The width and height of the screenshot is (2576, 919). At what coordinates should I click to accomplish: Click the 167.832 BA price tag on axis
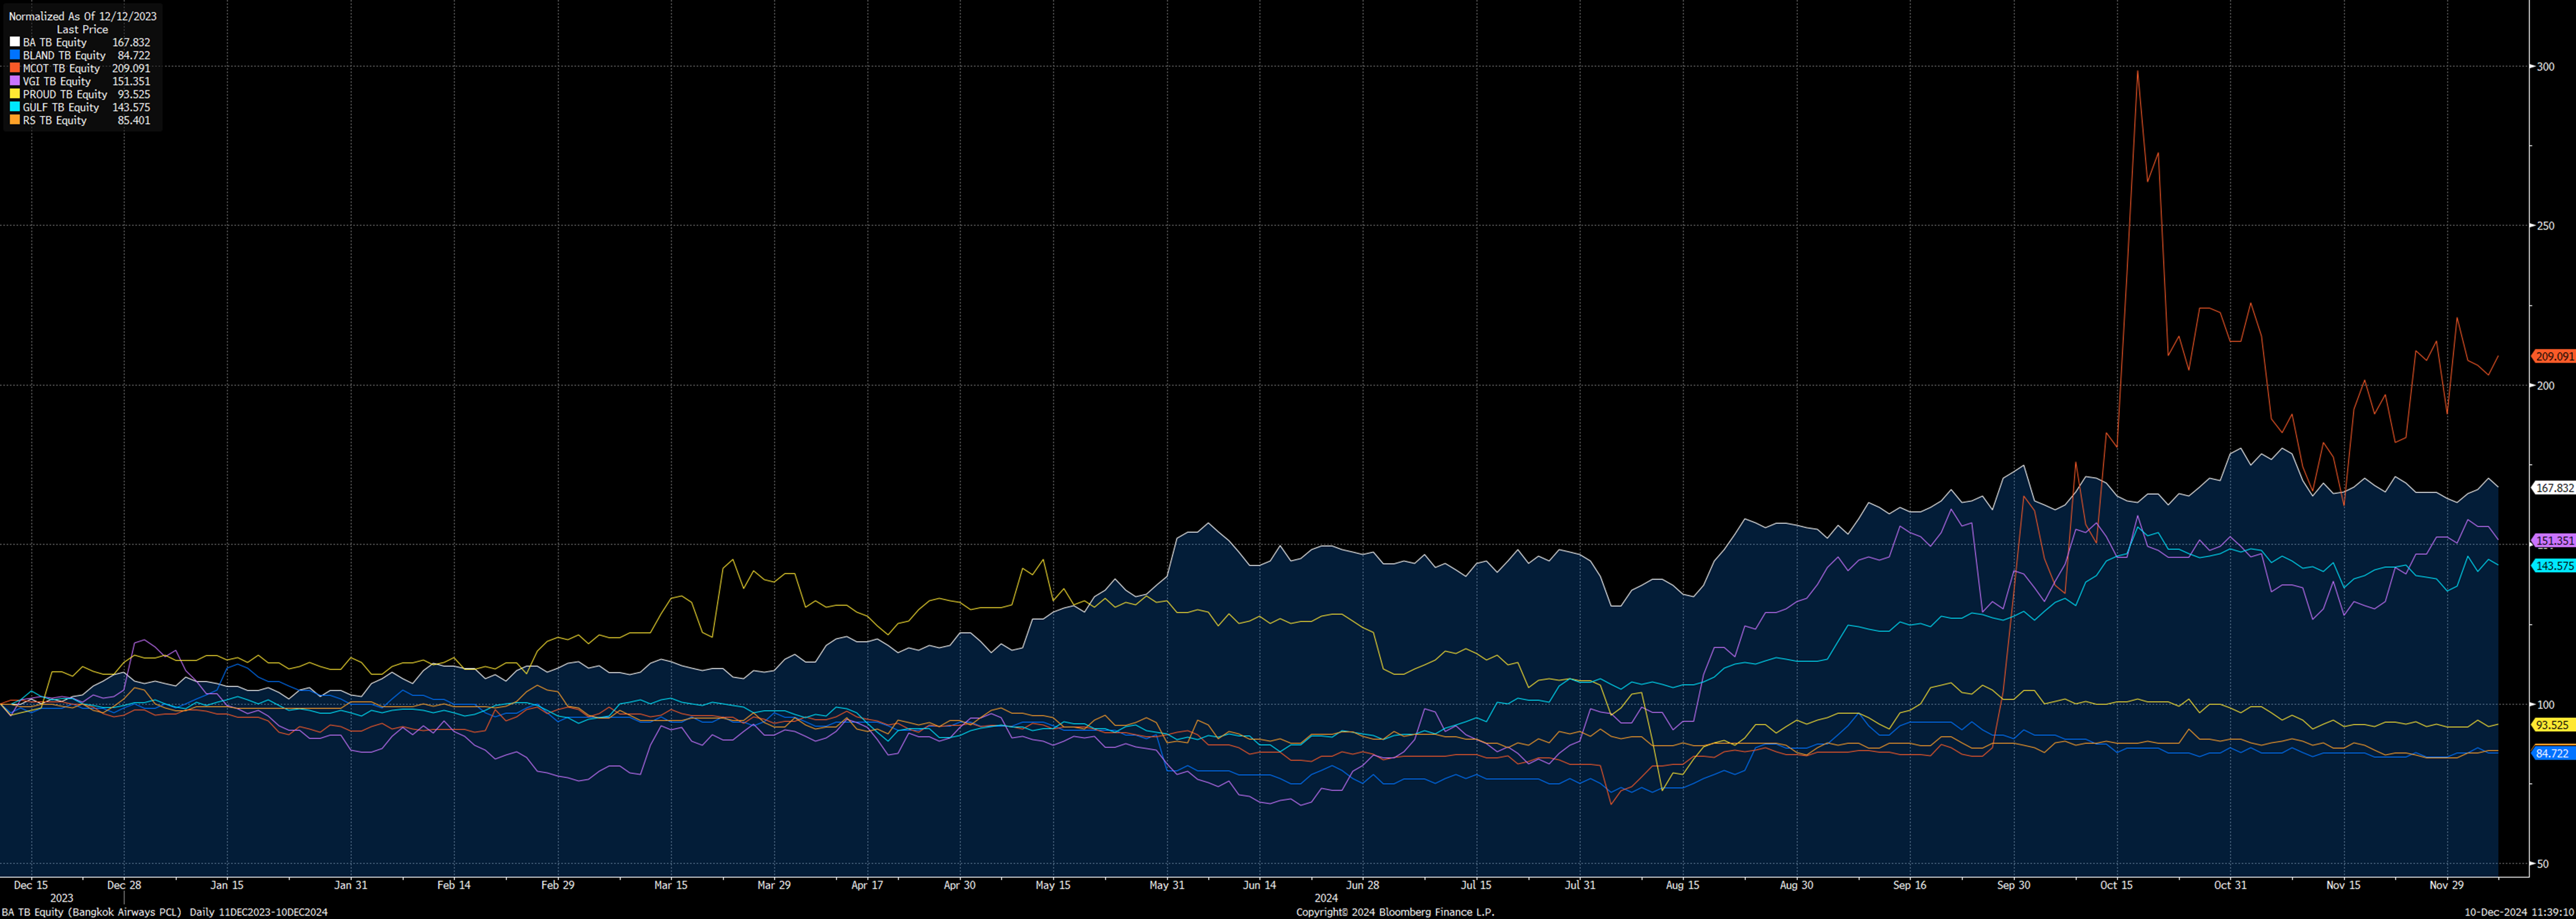pos(2553,488)
